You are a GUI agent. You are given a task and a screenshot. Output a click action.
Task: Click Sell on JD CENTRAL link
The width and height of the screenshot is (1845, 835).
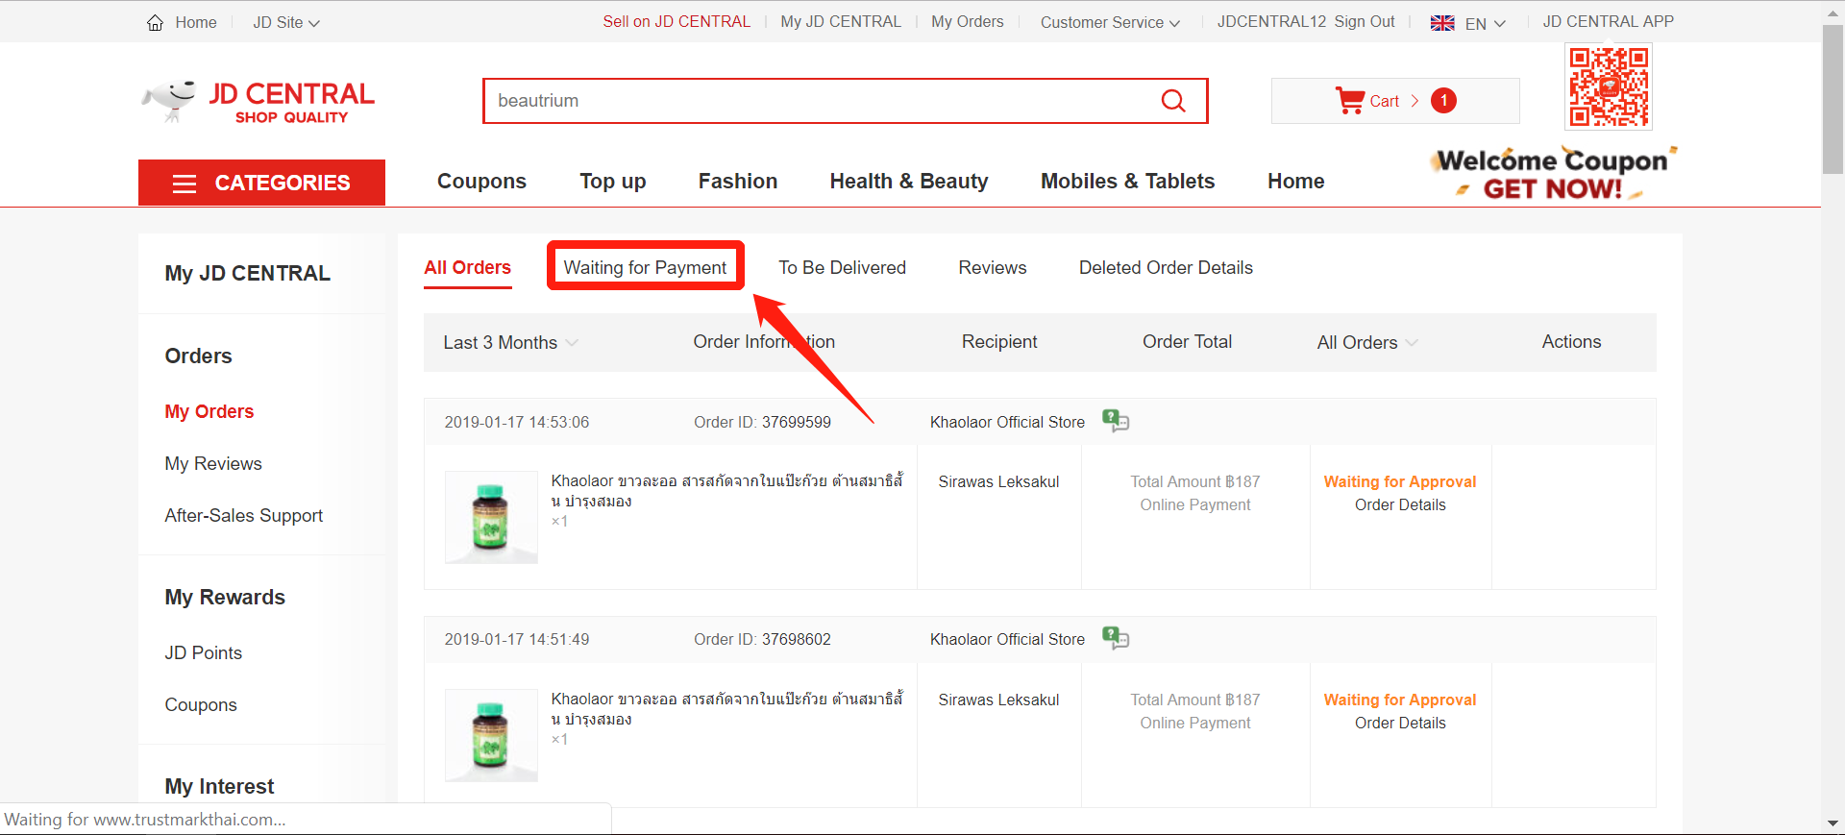676,21
